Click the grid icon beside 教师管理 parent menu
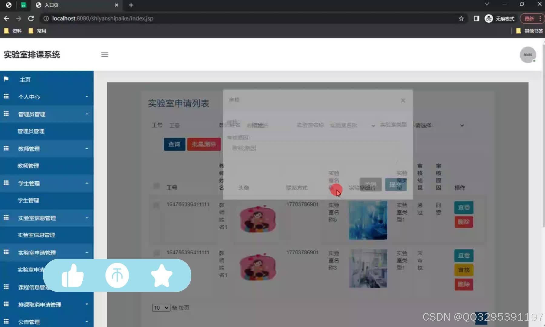 6,148
